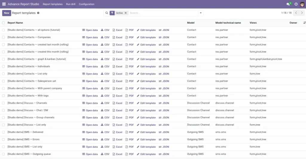Open the Report templates menu
Screen dimensions: 306x159
pos(53,4)
